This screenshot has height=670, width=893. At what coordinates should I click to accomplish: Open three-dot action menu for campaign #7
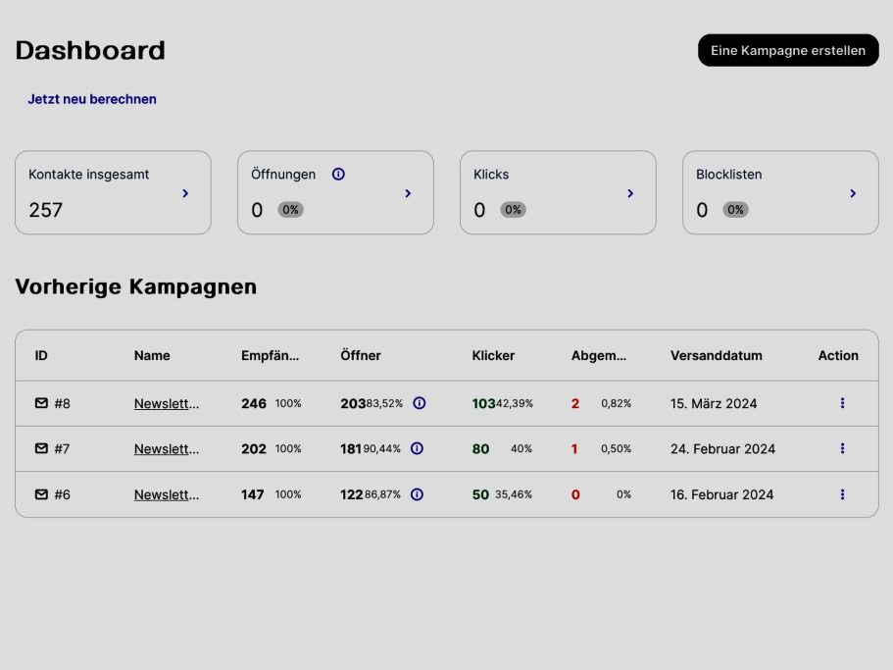(x=842, y=448)
